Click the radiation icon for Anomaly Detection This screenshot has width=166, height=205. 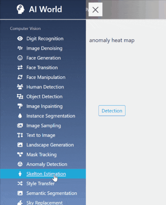[x=20, y=164]
